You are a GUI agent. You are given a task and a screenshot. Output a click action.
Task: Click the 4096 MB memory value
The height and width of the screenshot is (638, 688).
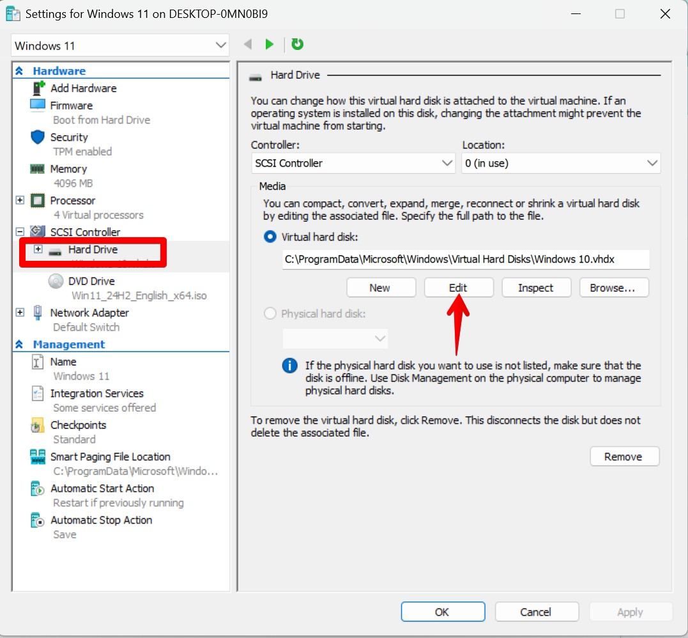pyautogui.click(x=73, y=183)
